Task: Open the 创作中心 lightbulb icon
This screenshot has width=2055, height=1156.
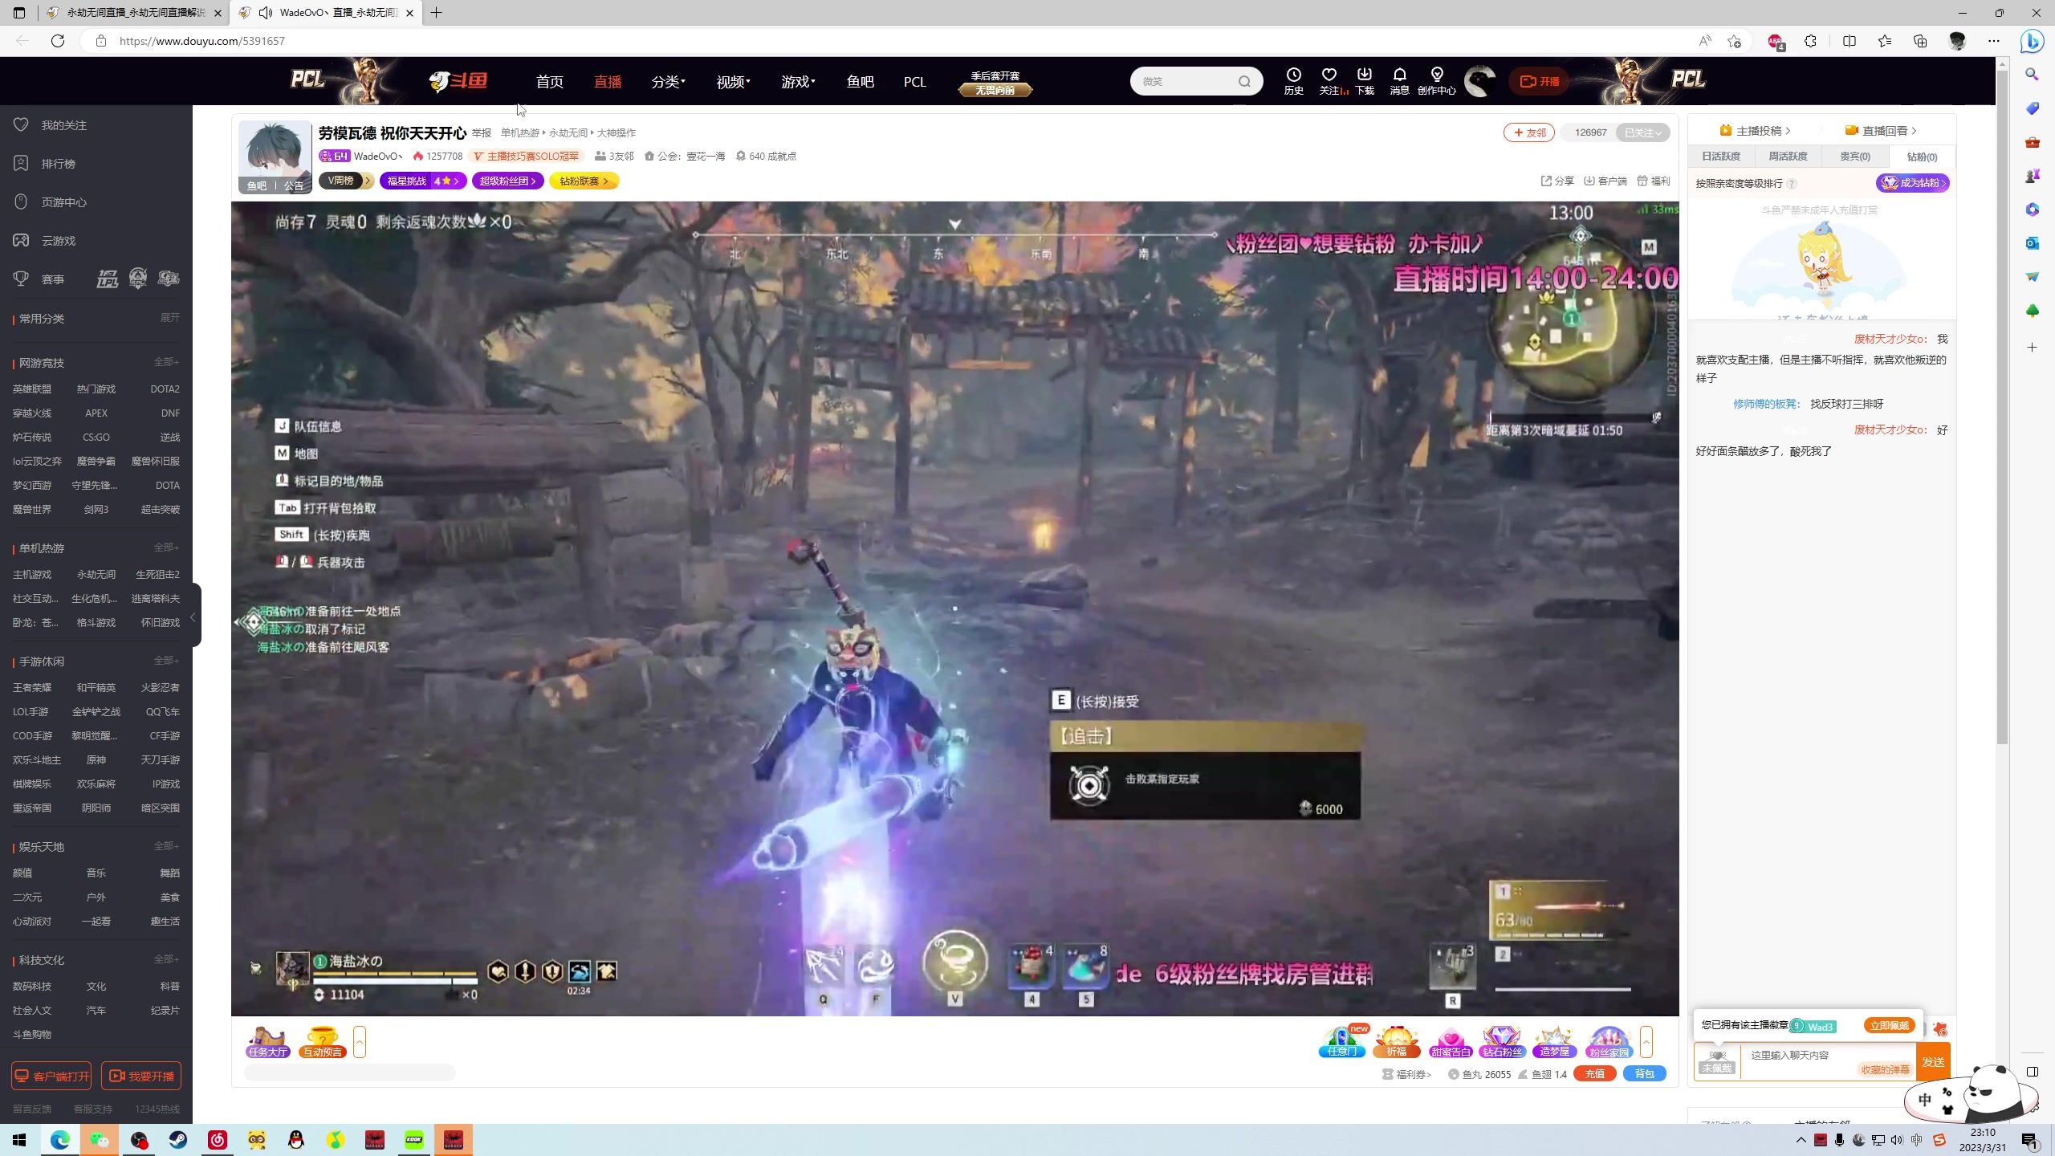Action: (1436, 75)
